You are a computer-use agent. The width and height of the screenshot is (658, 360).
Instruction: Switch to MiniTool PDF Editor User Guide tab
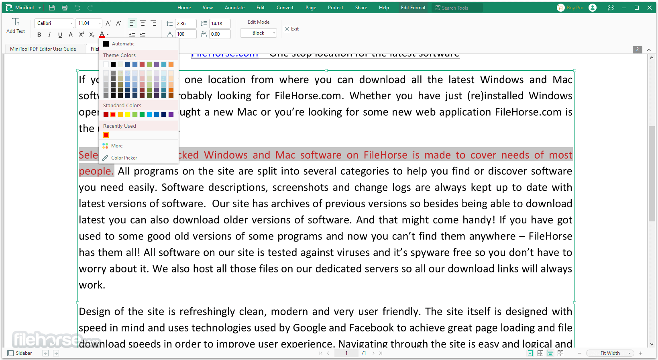[x=43, y=49]
